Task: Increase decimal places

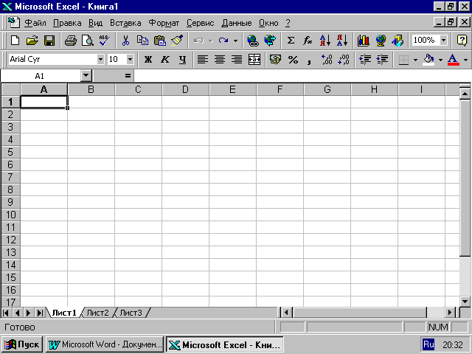Action: pyautogui.click(x=327, y=59)
